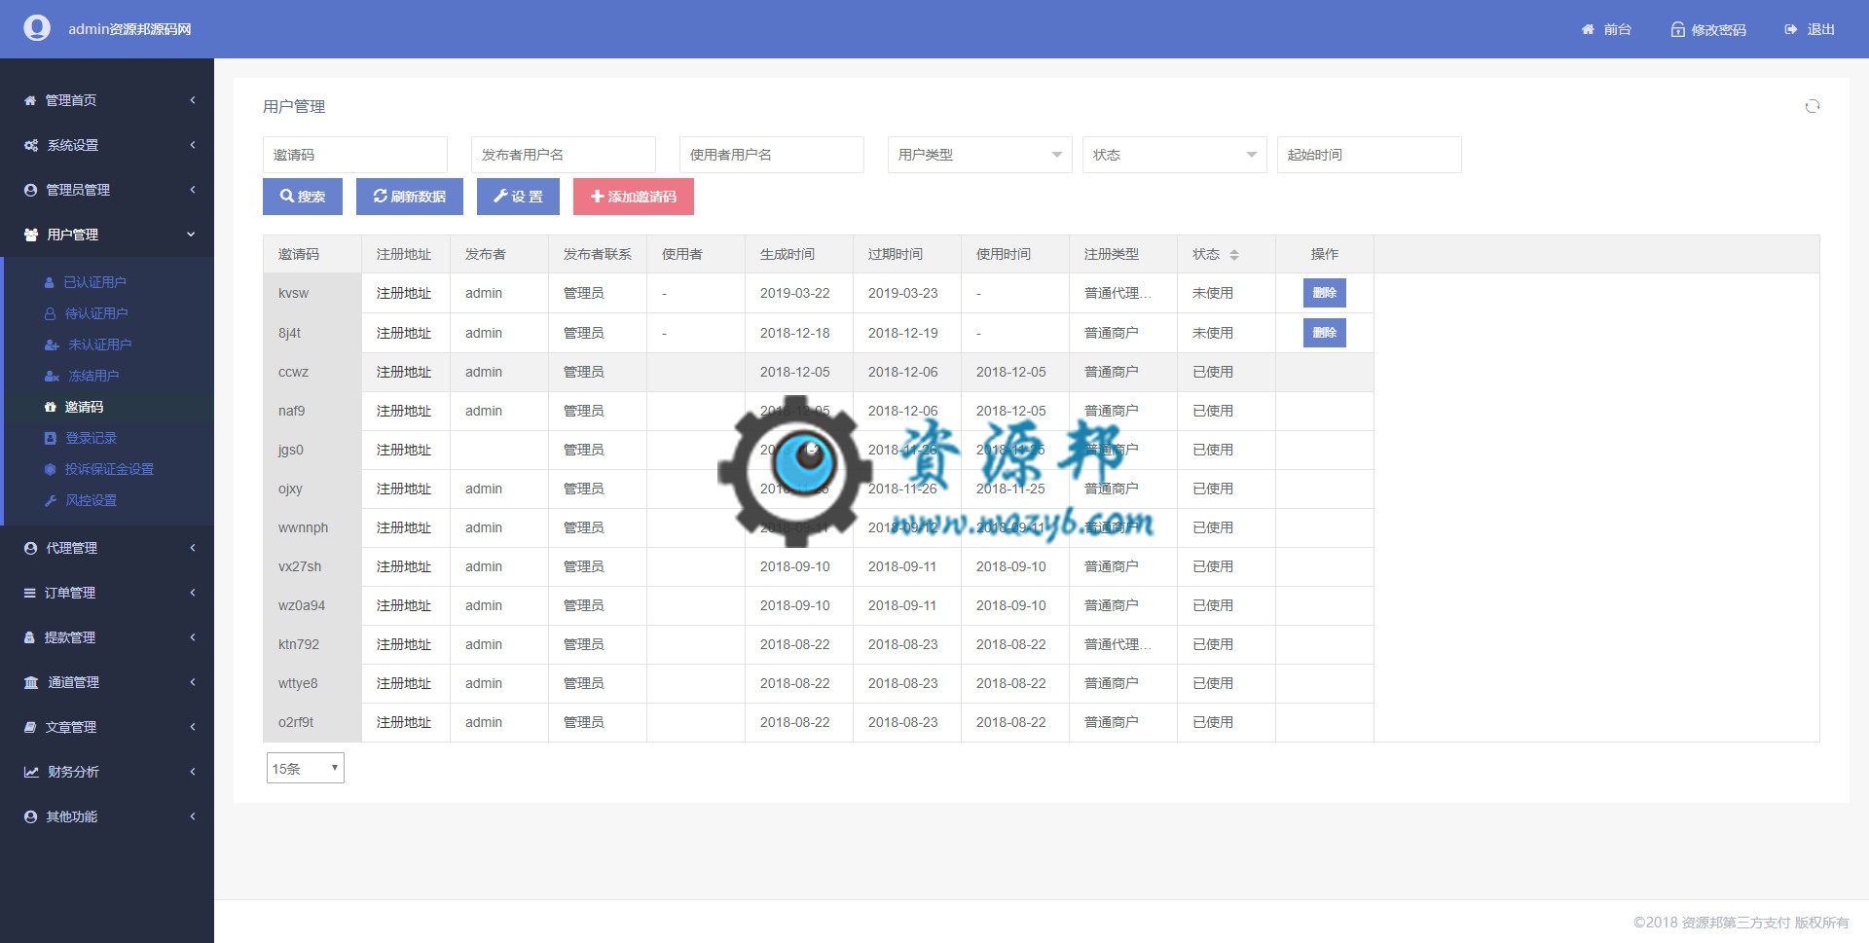Focus the 邀请码 input field
This screenshot has width=1869, height=943.
click(x=354, y=155)
